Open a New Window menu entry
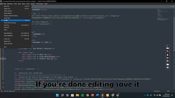This screenshot has width=175, height=98. point(16,33)
